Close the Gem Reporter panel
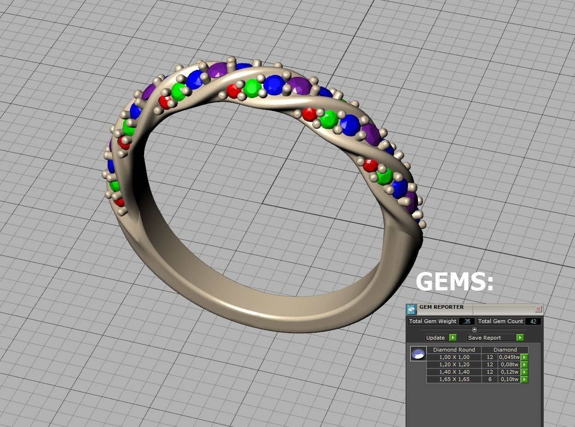This screenshot has height=427, width=575. click(538, 309)
